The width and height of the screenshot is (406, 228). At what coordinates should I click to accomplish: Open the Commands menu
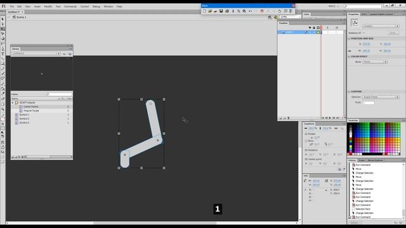tap(70, 6)
